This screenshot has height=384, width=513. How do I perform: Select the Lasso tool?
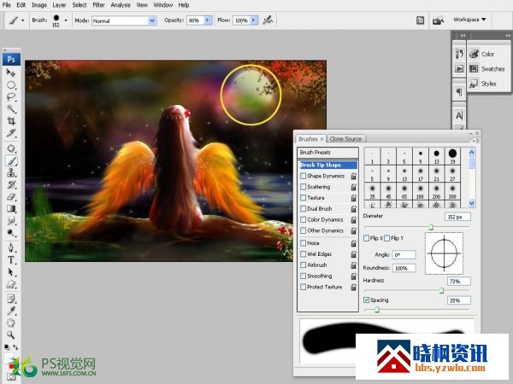coord(11,97)
